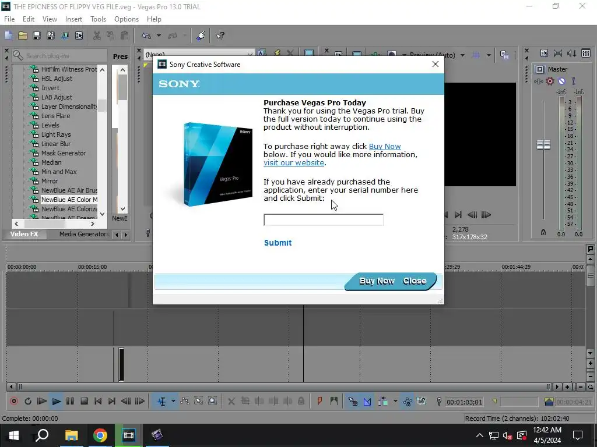Open the Tools menu
This screenshot has height=447, width=597.
(98, 19)
